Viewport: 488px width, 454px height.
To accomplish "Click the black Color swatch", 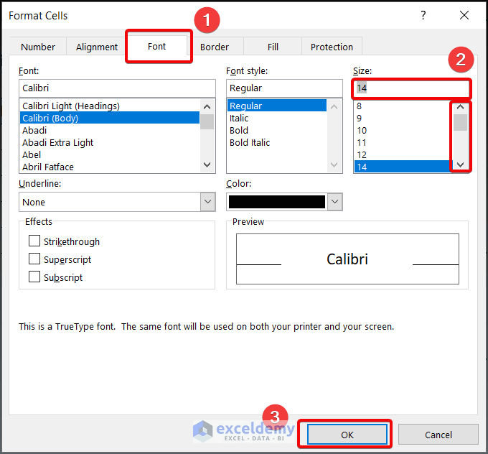I will pyautogui.click(x=277, y=202).
